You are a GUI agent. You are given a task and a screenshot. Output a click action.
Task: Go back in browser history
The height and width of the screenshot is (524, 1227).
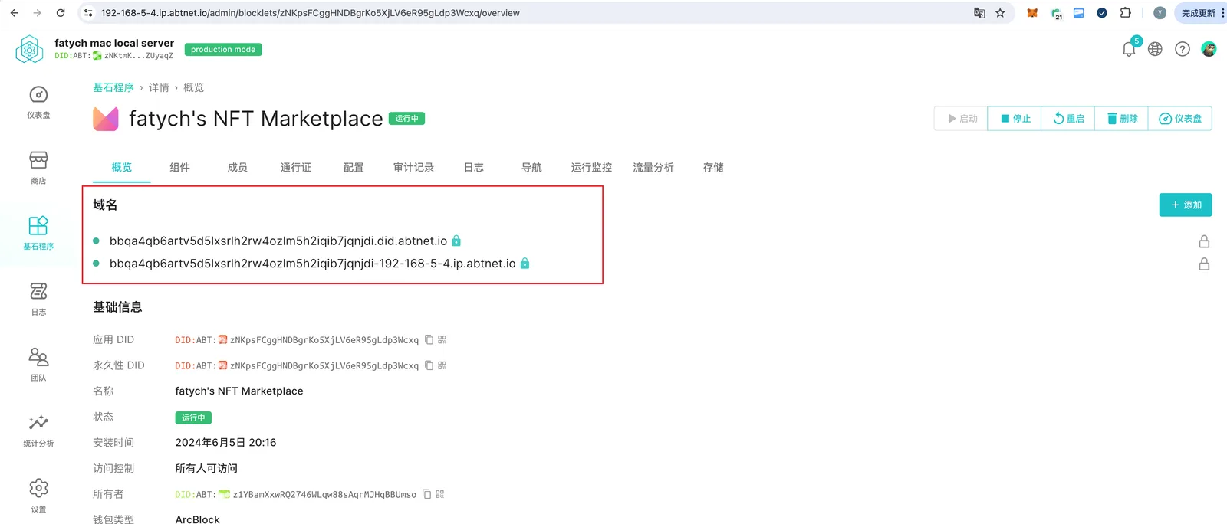click(x=14, y=13)
